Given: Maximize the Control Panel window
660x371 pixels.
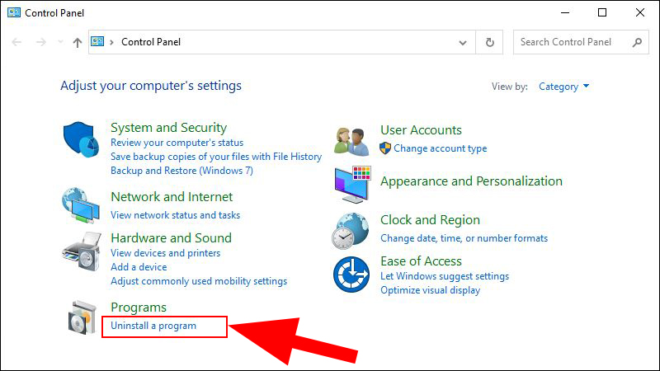Looking at the screenshot, I should [602, 12].
